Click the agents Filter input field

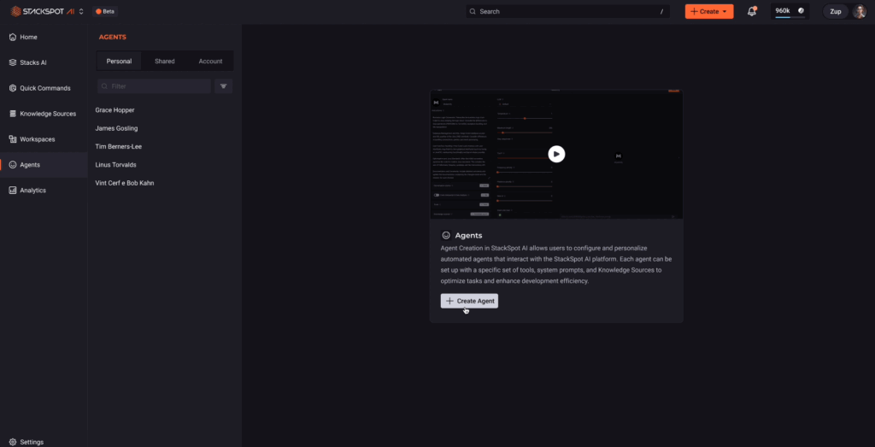(x=154, y=86)
